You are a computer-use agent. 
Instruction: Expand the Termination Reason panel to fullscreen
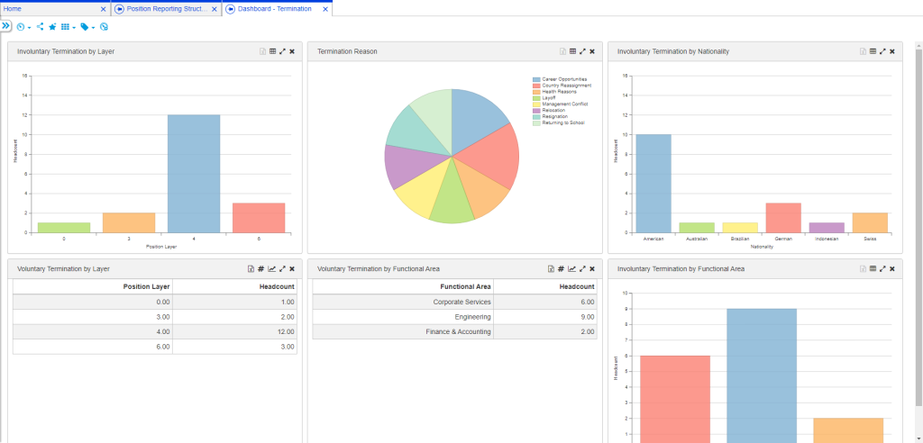pyautogui.click(x=582, y=52)
